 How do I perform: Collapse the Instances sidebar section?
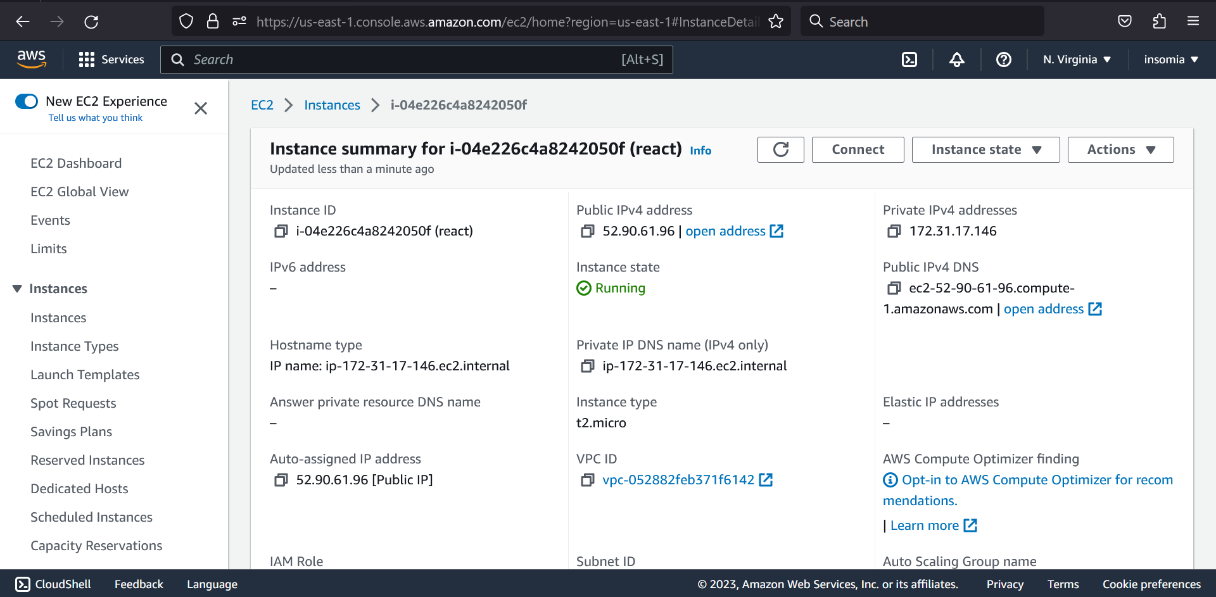coord(16,288)
